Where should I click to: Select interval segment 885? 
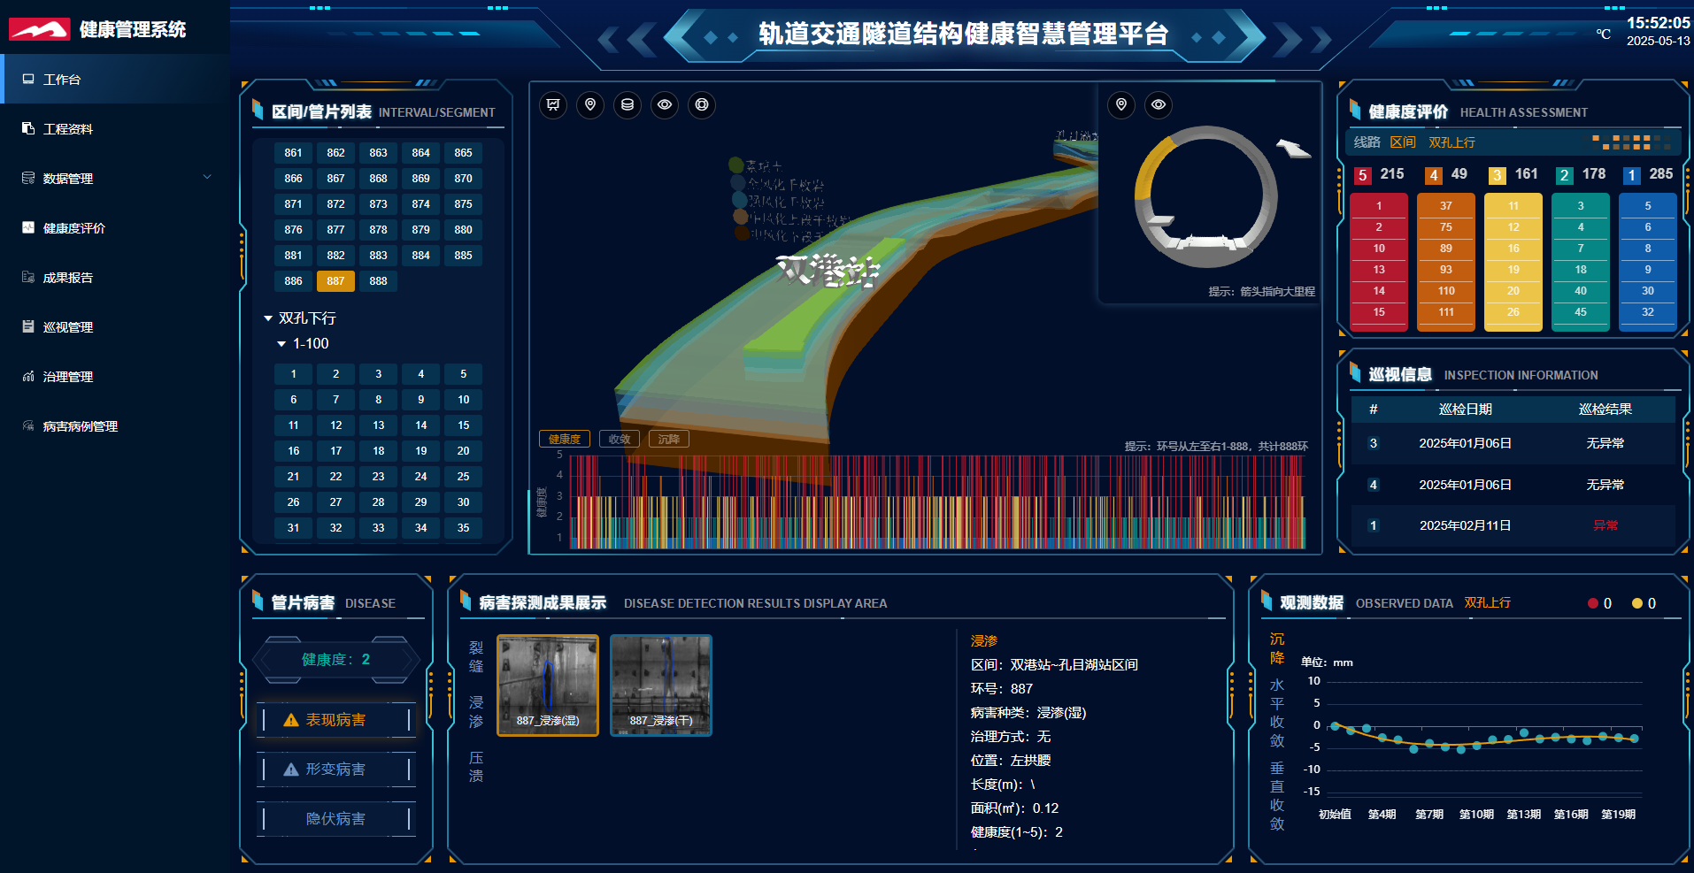pos(463,256)
